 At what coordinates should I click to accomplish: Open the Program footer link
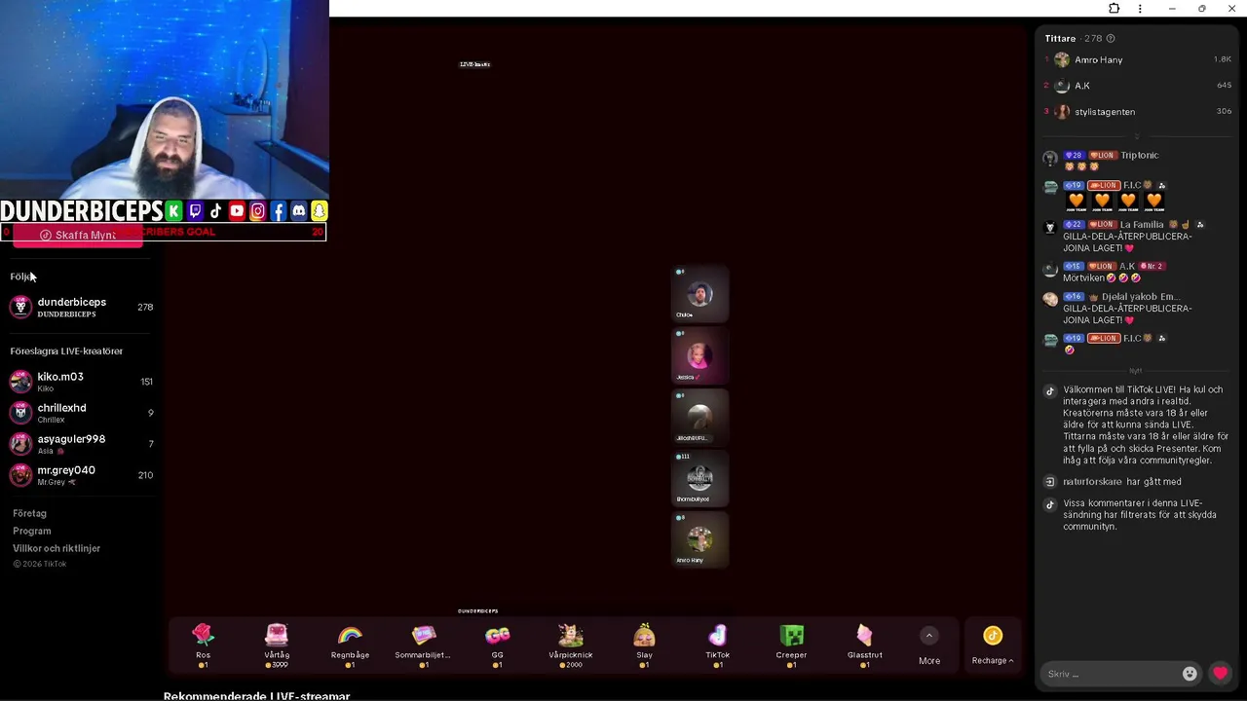[x=31, y=531]
